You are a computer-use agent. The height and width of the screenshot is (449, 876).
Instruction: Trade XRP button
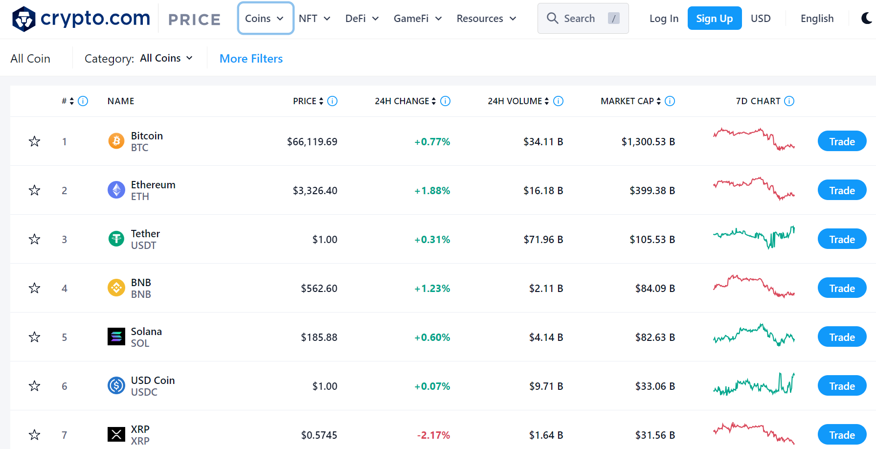click(842, 435)
